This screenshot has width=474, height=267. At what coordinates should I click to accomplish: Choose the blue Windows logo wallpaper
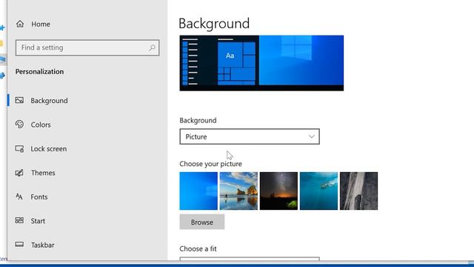pyautogui.click(x=198, y=191)
